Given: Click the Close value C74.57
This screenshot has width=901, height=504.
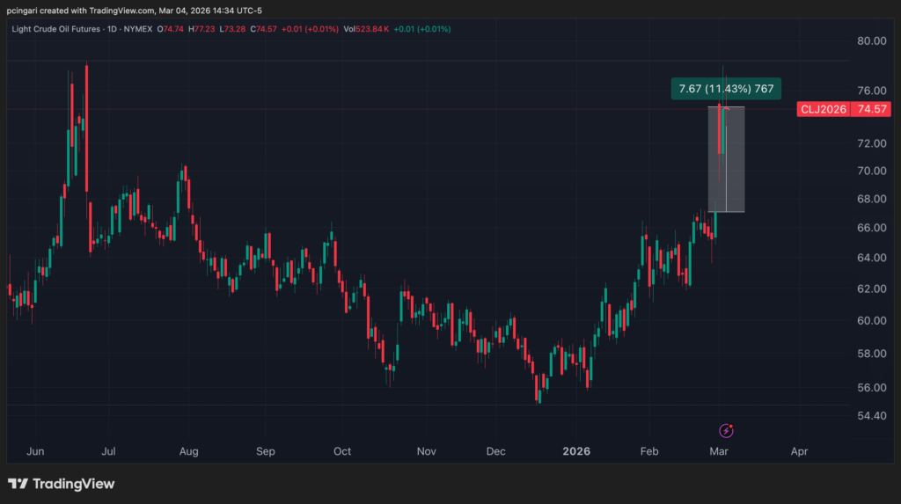Looking at the screenshot, I should [263, 29].
